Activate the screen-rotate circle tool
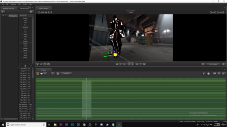 [x=49, y=64]
